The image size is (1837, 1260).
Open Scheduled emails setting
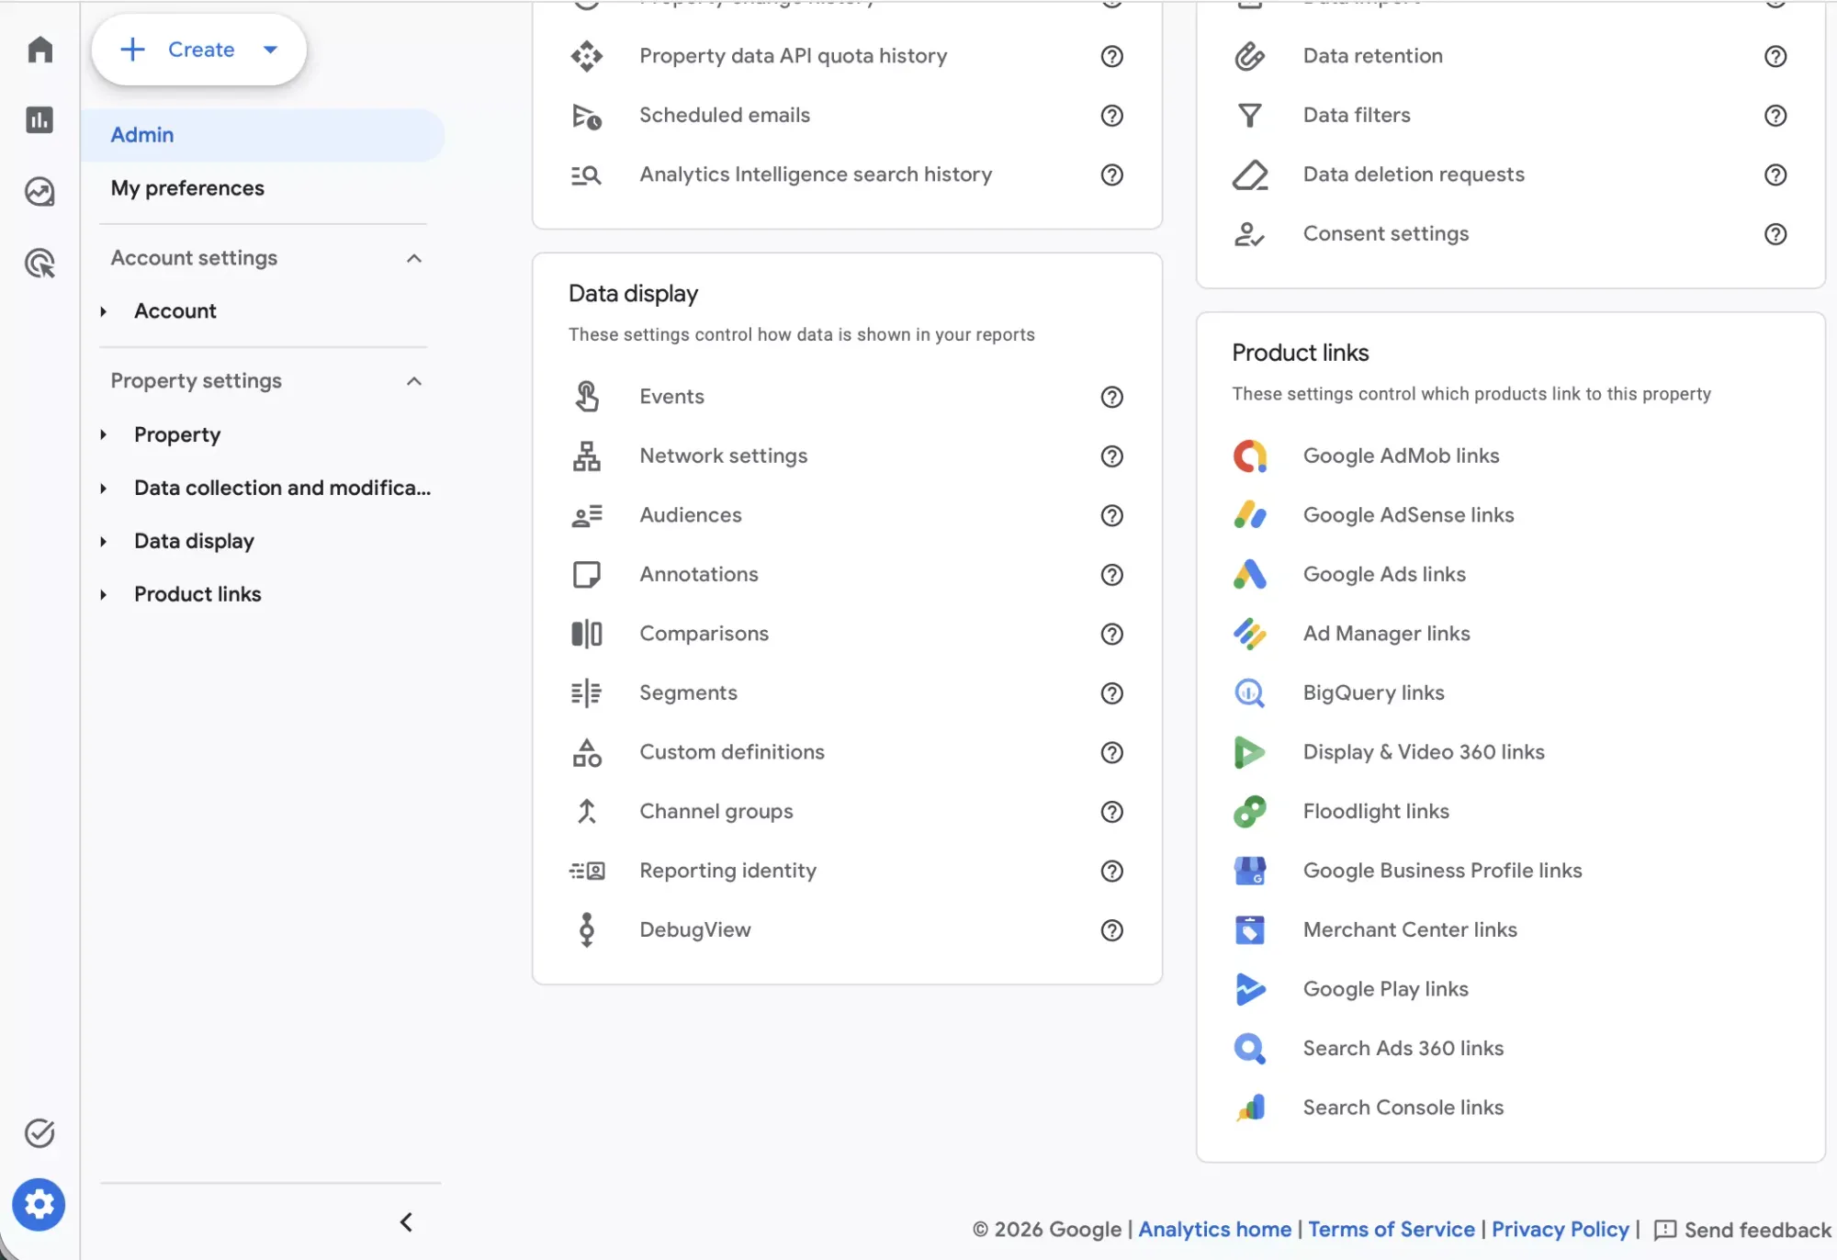click(724, 116)
